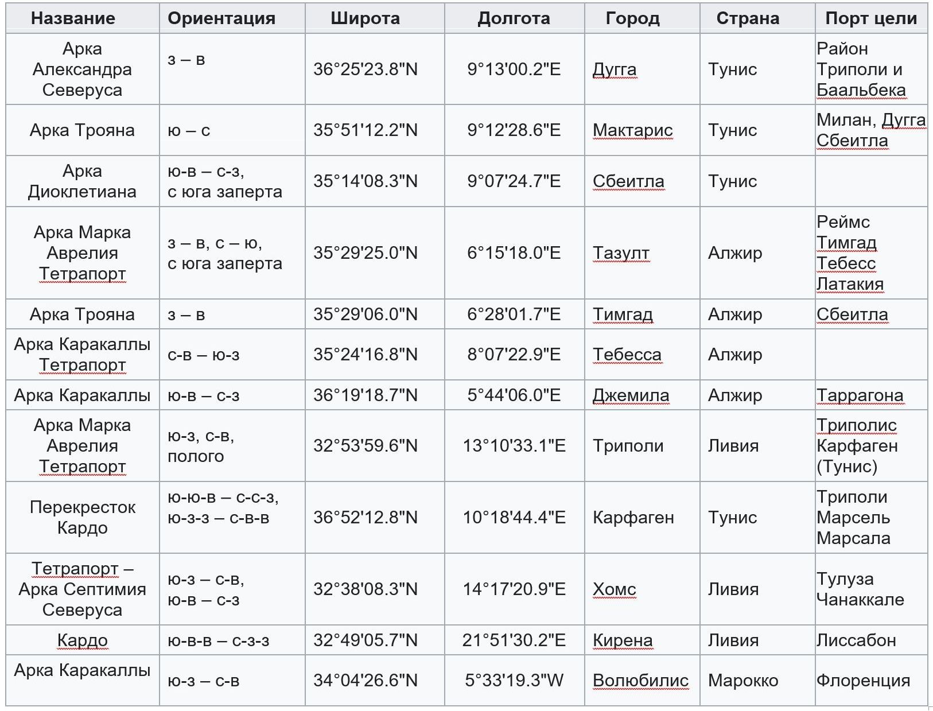Screen dimensions: 933x711
Task: Select the Марокко country cell
Action: coord(757,681)
